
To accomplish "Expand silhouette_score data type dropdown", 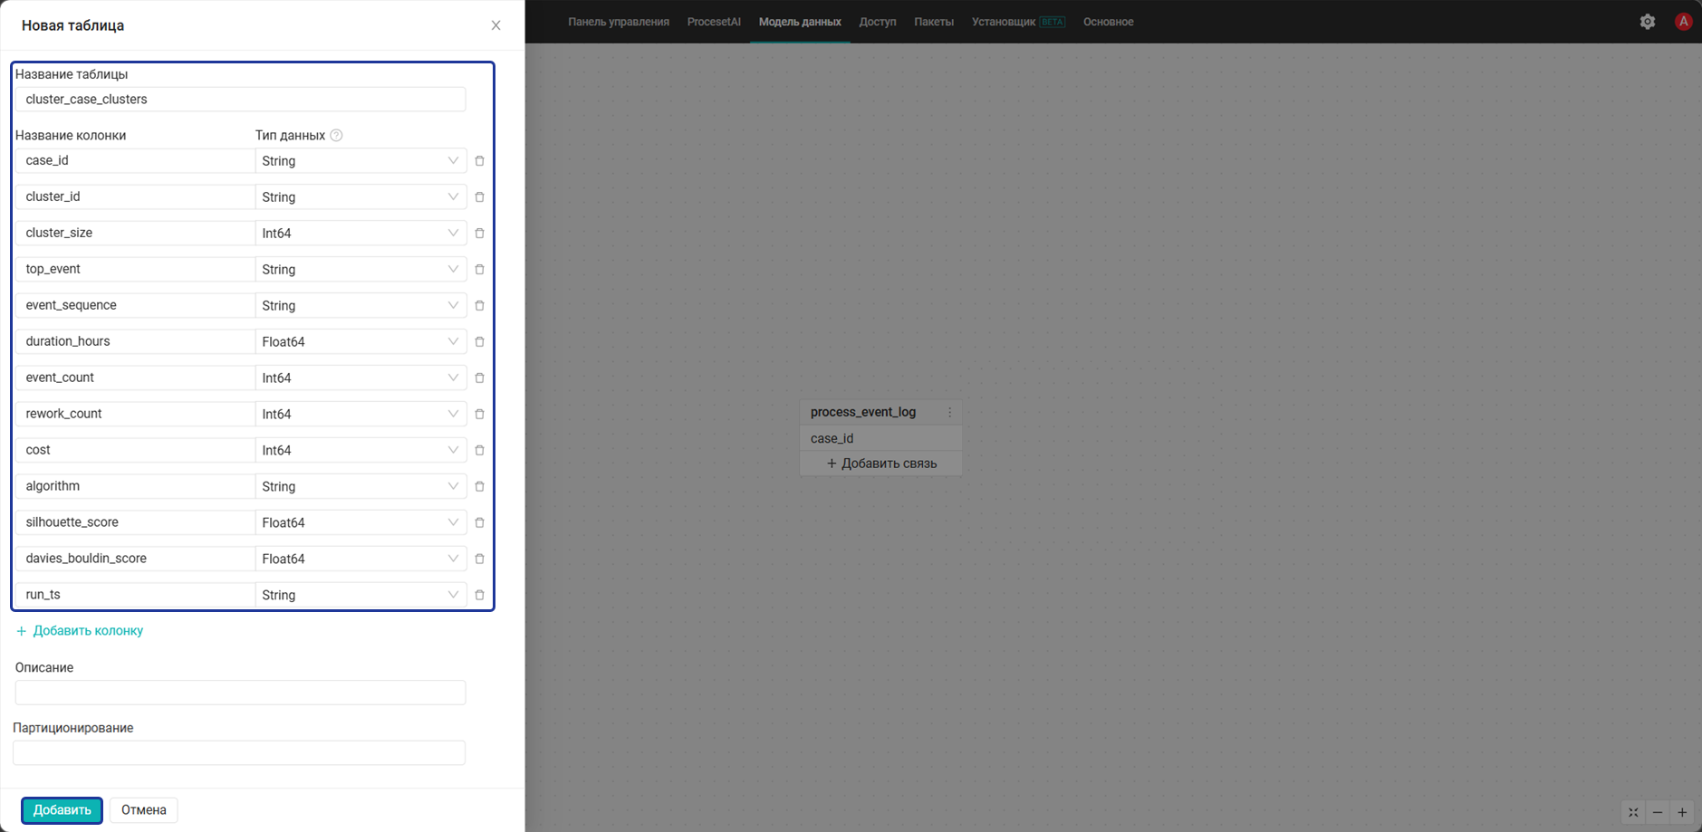I will 361,523.
